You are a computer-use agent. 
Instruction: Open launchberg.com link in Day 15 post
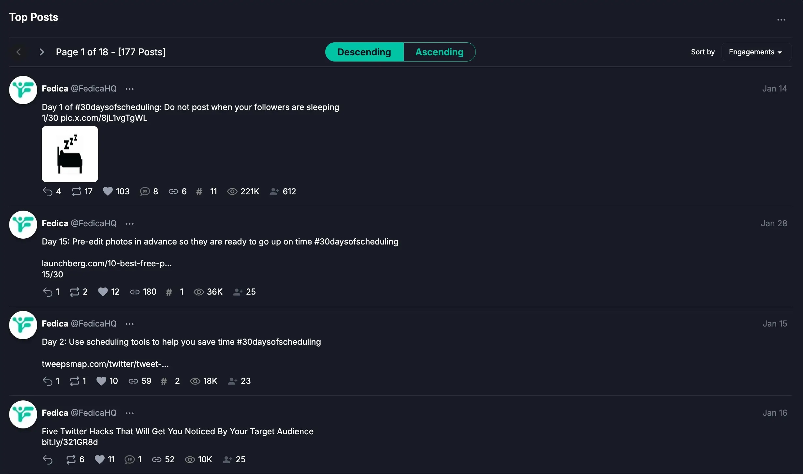pos(107,263)
